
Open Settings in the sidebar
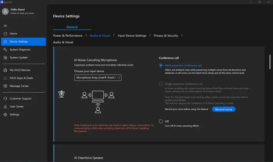coord(23,115)
